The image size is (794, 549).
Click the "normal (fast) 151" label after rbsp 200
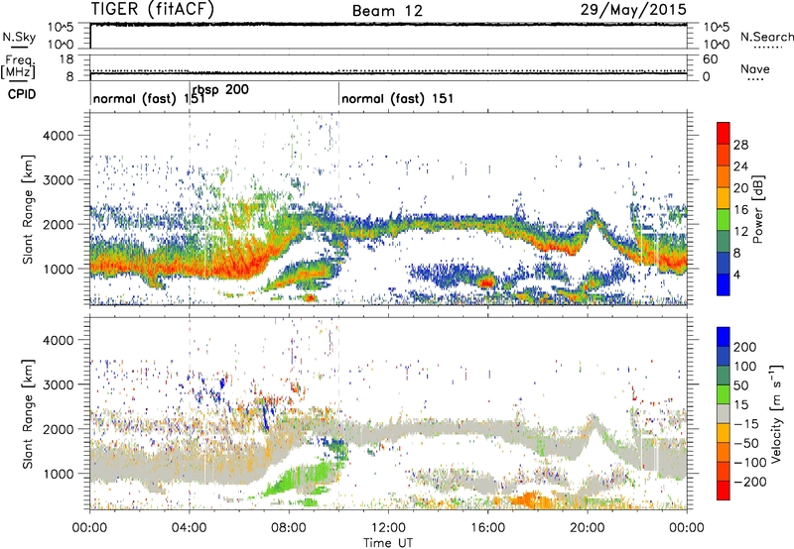click(x=398, y=98)
